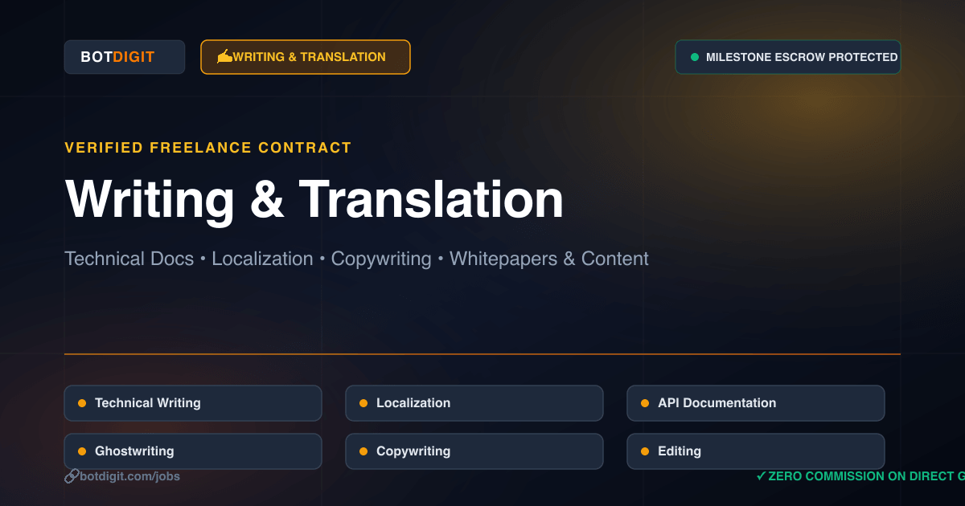The image size is (965, 506).
Task: Open the API Documentation tag
Action: 756,403
